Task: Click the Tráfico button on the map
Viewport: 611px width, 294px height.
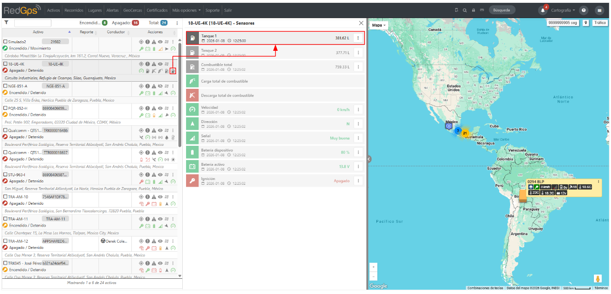Action: [x=600, y=22]
